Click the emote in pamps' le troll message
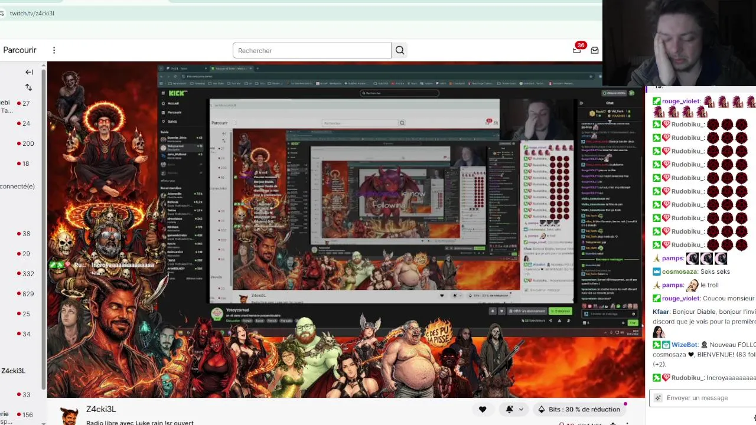This screenshot has height=425, width=756. (x=692, y=285)
